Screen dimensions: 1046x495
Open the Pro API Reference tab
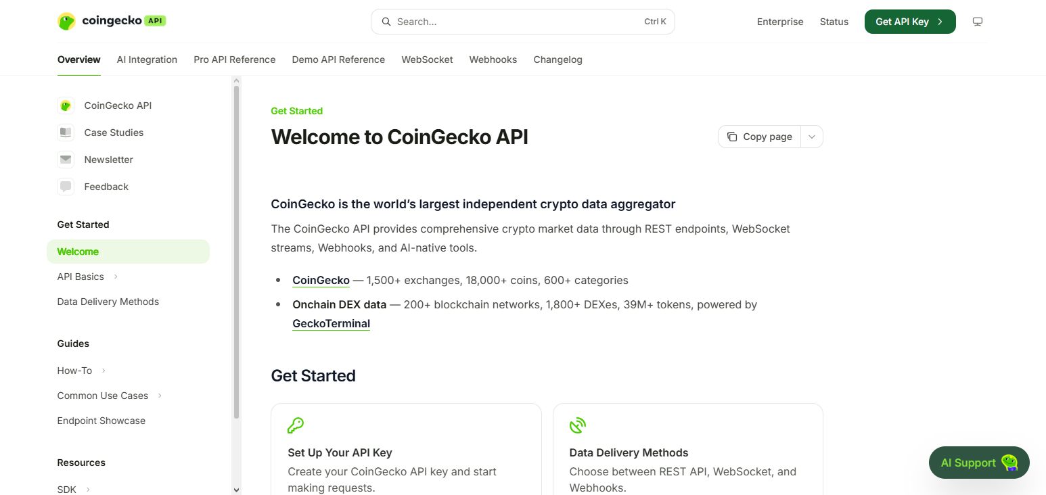point(235,60)
